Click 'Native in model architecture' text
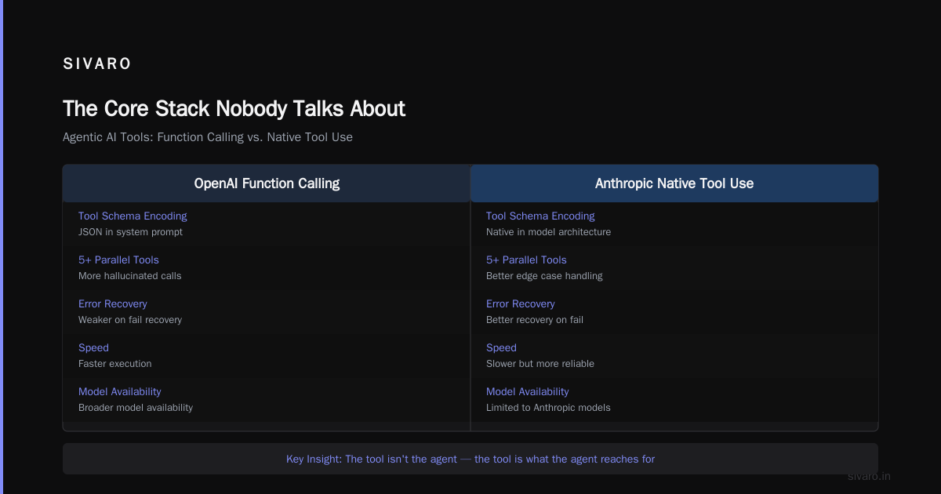 548,232
